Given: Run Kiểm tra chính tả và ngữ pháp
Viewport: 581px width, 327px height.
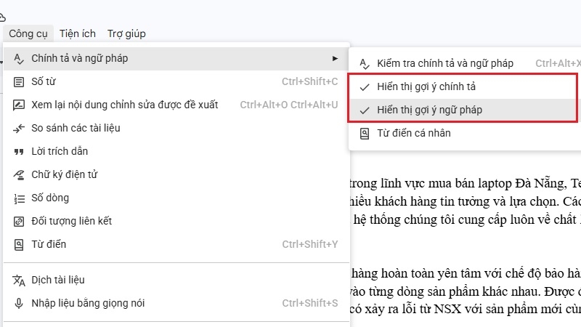Looking at the screenshot, I should [x=465, y=63].
